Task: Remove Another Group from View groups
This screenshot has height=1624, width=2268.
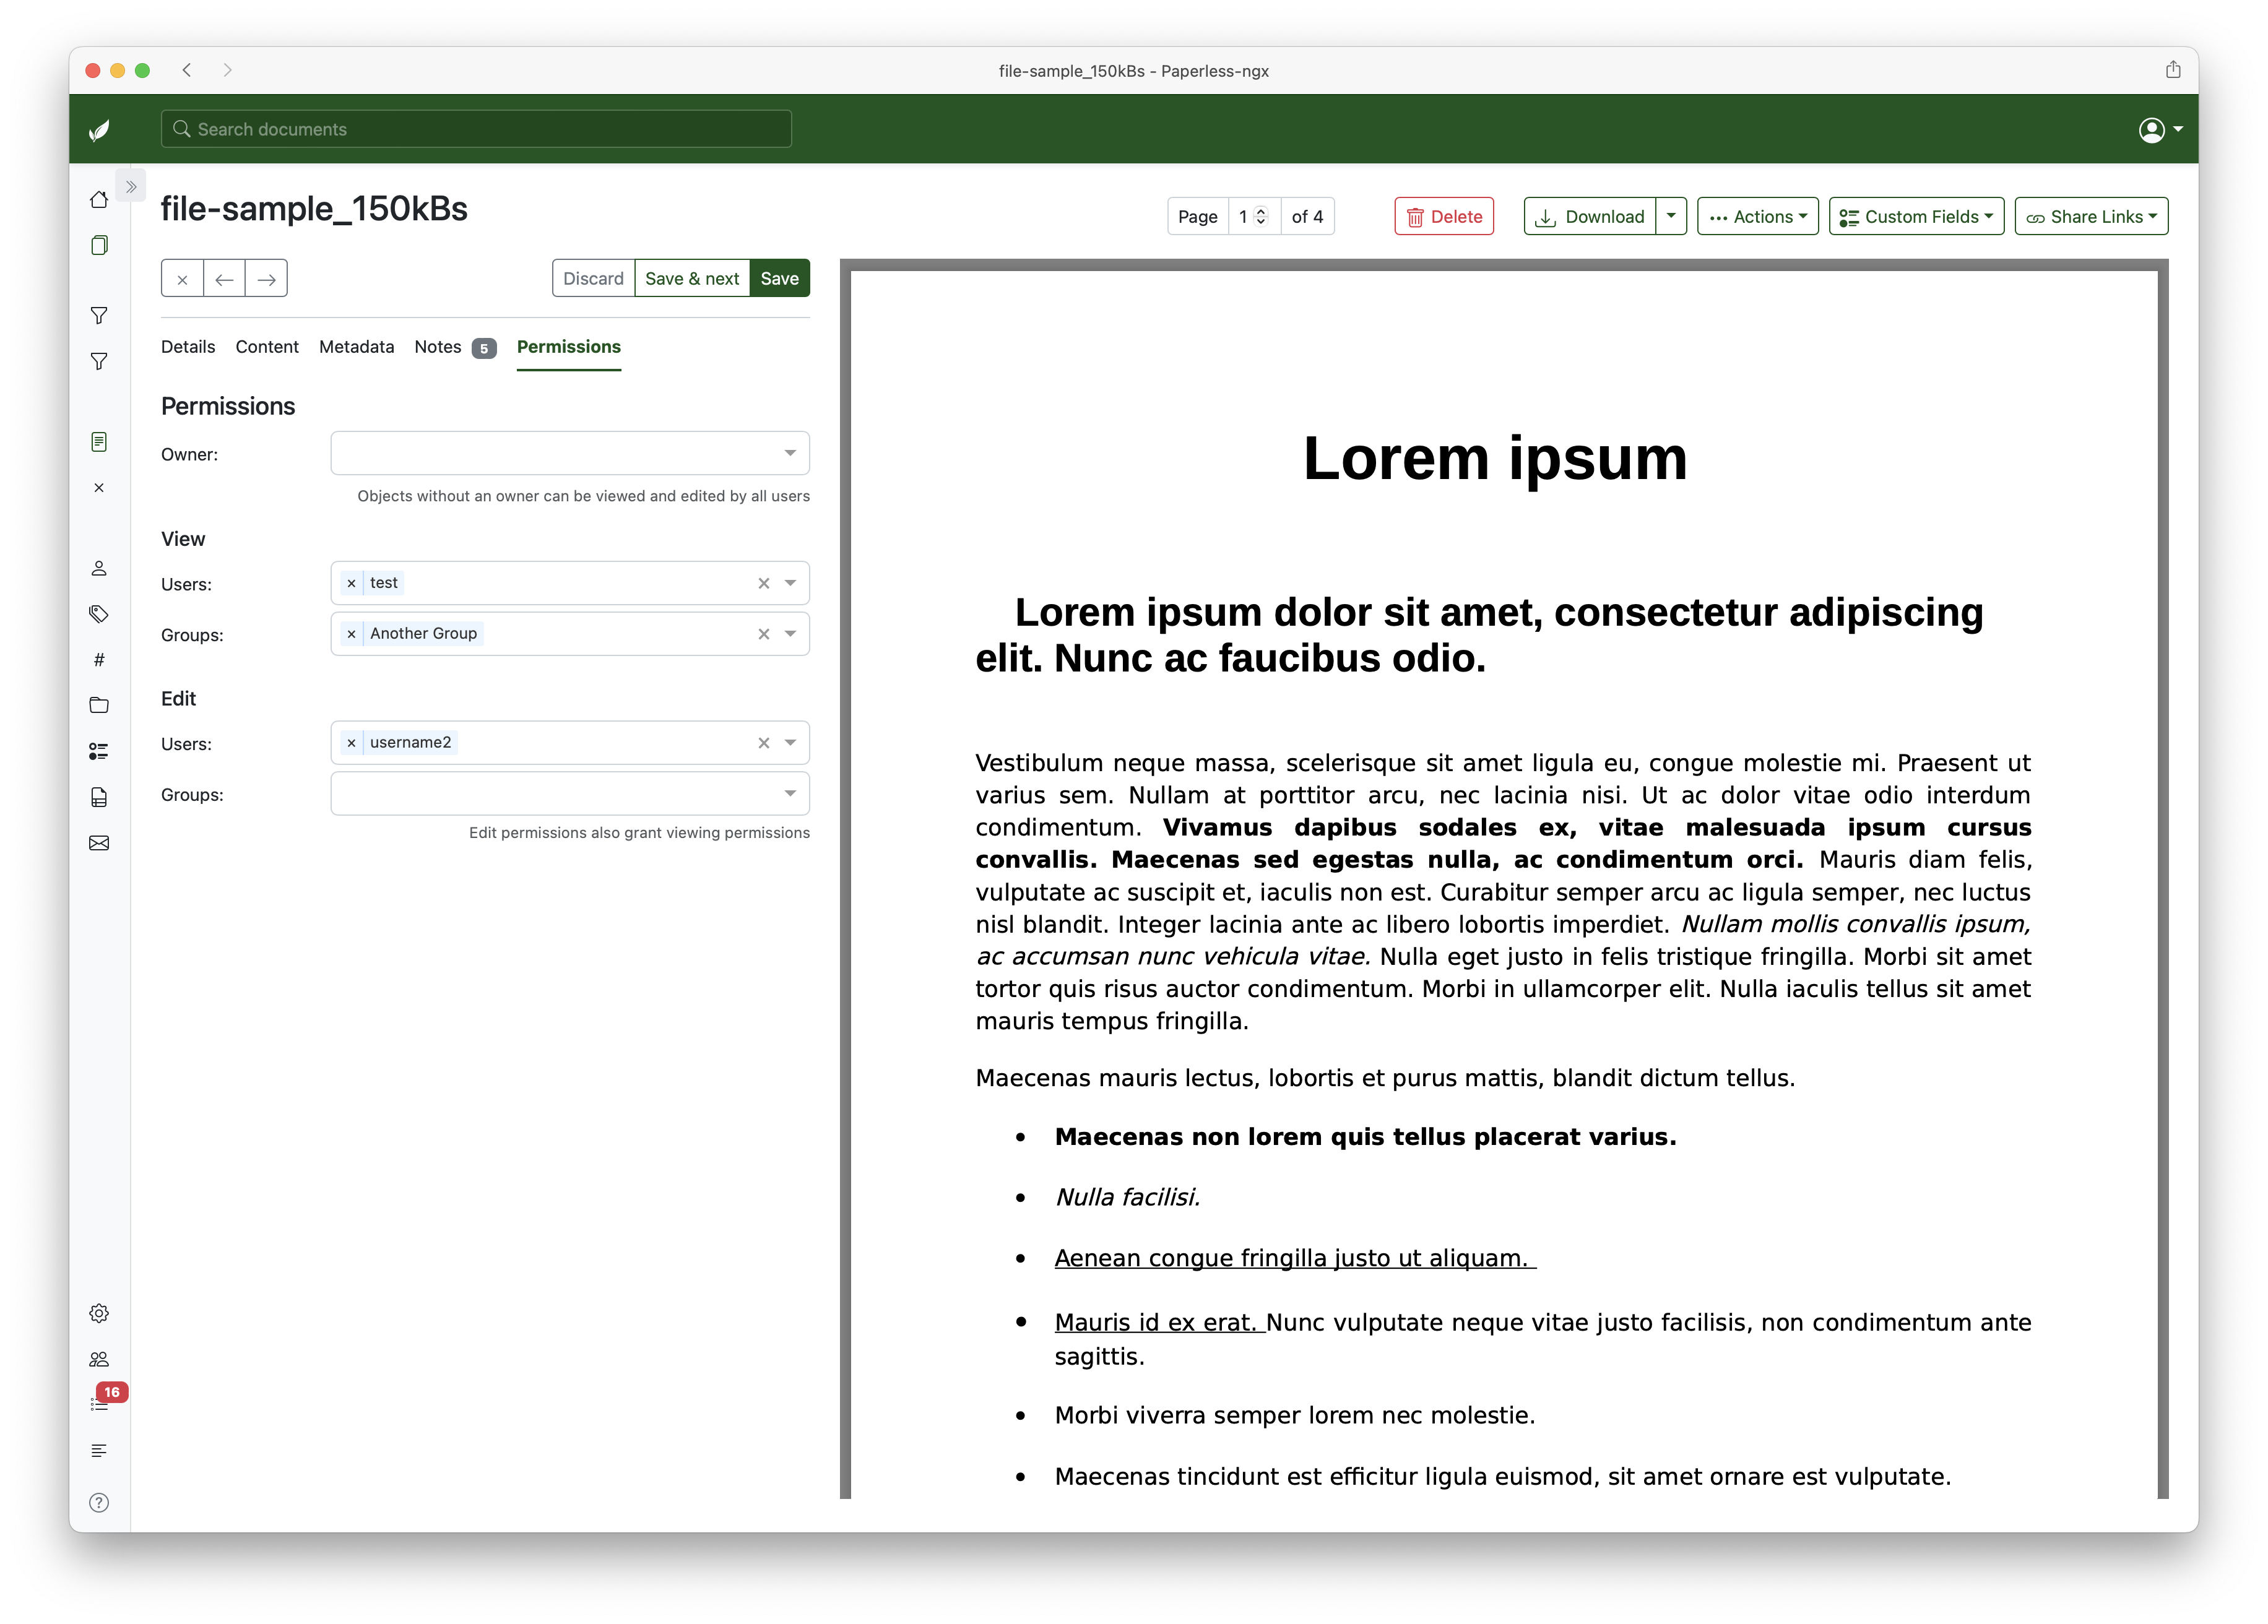Action: (x=351, y=634)
